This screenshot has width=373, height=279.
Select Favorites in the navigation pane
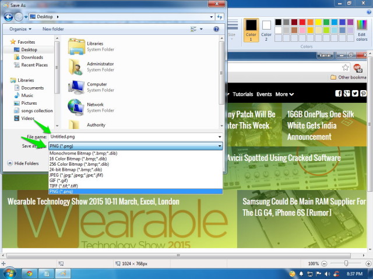click(23, 42)
